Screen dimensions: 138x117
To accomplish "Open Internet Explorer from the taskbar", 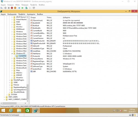I will tap(11, 110).
